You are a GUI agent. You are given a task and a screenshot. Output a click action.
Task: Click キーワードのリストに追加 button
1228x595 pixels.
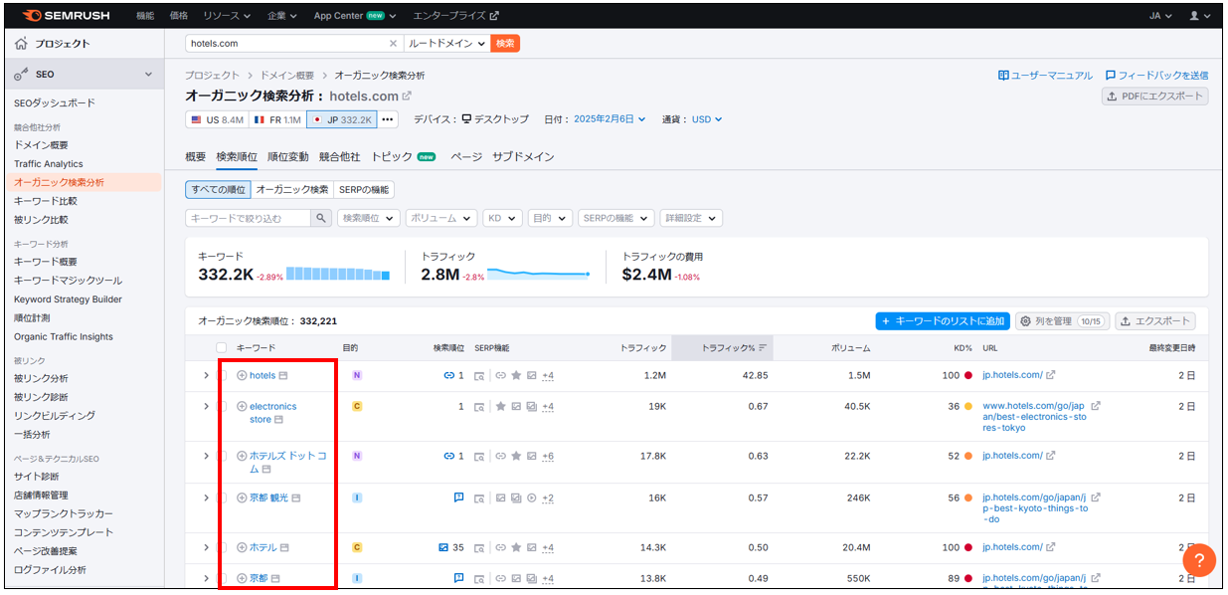tap(943, 321)
